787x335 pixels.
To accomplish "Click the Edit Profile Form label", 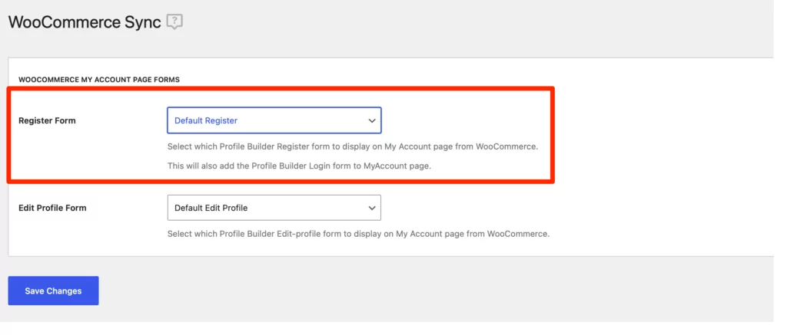I will coord(52,207).
